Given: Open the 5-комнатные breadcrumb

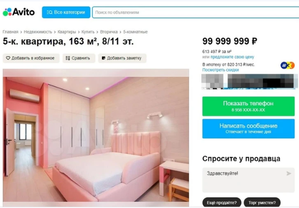Looking at the screenshot, I should pos(135,32).
